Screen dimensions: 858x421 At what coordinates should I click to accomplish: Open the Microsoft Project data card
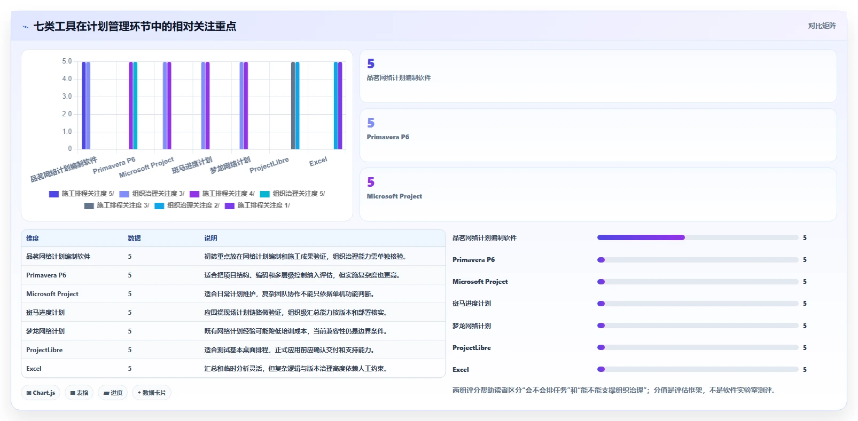598,195
